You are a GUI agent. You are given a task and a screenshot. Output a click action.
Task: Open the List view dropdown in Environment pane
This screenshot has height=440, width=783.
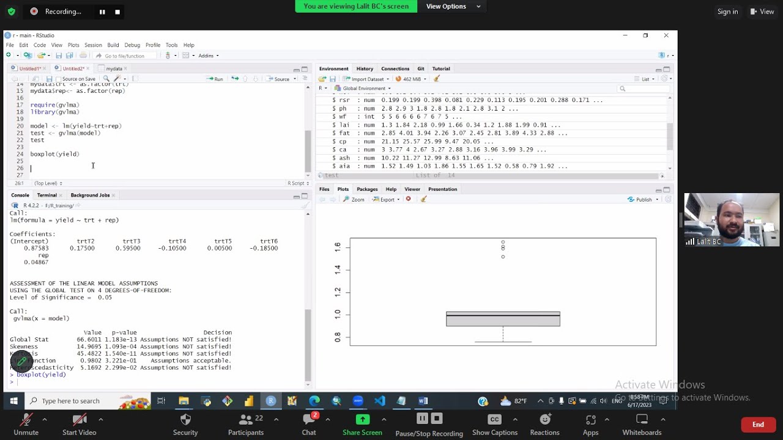[645, 79]
